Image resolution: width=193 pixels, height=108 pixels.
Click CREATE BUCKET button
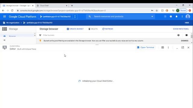[75, 29]
